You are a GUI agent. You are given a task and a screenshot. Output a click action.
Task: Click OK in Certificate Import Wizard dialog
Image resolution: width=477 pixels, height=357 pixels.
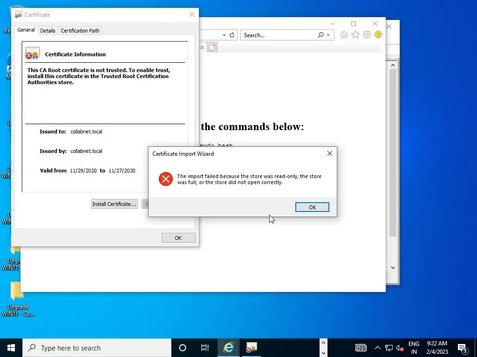[x=312, y=207]
